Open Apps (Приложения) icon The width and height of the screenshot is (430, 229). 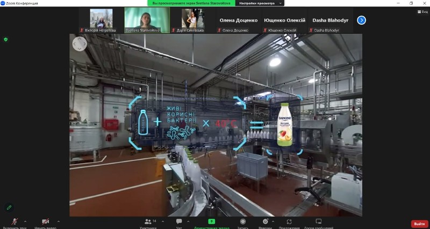pos(289,221)
